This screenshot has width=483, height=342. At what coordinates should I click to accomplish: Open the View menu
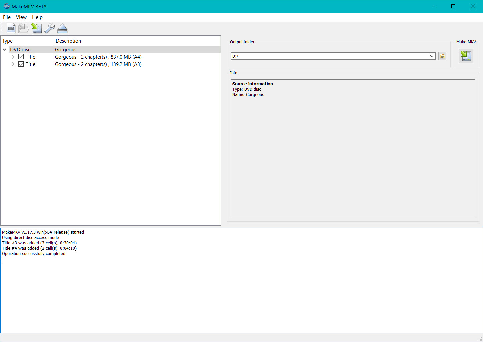pyautogui.click(x=21, y=17)
